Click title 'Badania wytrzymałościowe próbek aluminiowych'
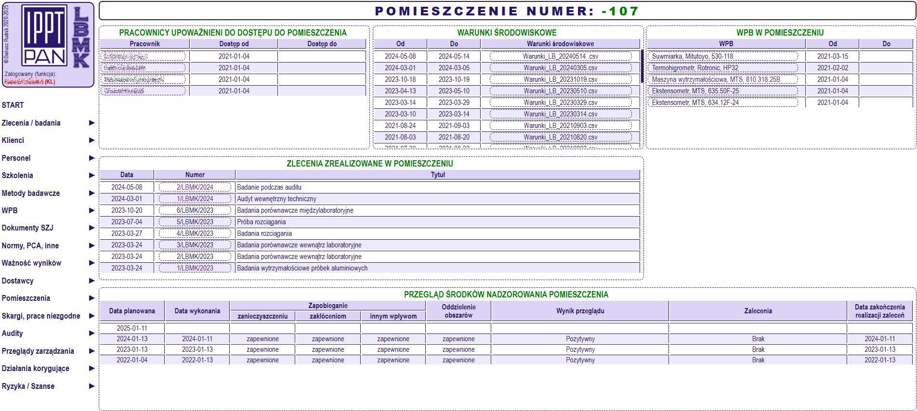Viewport: 917px width, 411px height. coord(302,268)
